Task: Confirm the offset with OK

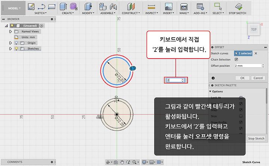Action: [242, 78]
